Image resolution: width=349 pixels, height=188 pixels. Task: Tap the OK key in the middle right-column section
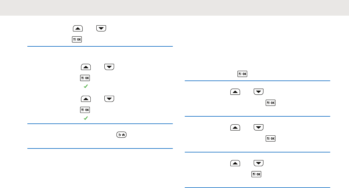[x=271, y=139]
